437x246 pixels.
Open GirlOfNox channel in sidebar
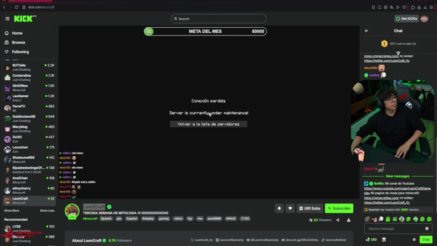click(x=29, y=87)
